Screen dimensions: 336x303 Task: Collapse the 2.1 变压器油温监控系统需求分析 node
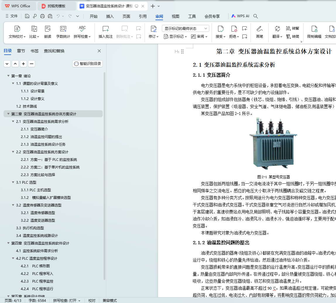13,121
